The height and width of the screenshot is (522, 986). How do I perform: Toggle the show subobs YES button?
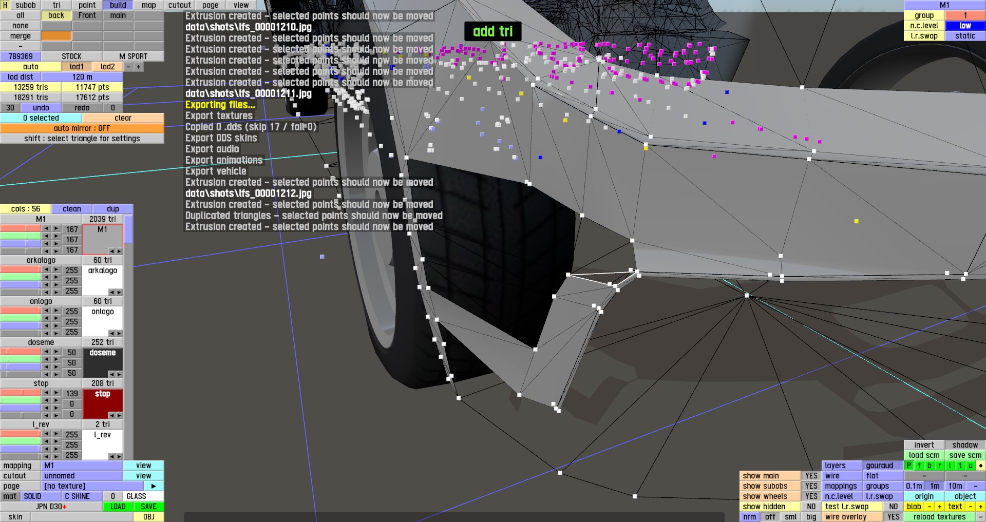pyautogui.click(x=811, y=486)
